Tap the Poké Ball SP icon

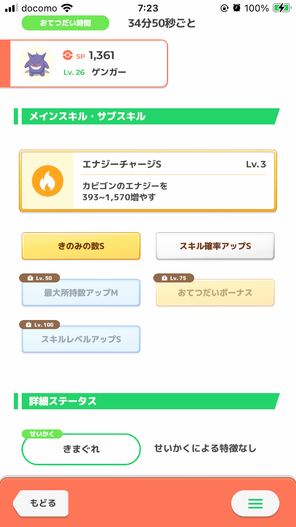coord(68,56)
